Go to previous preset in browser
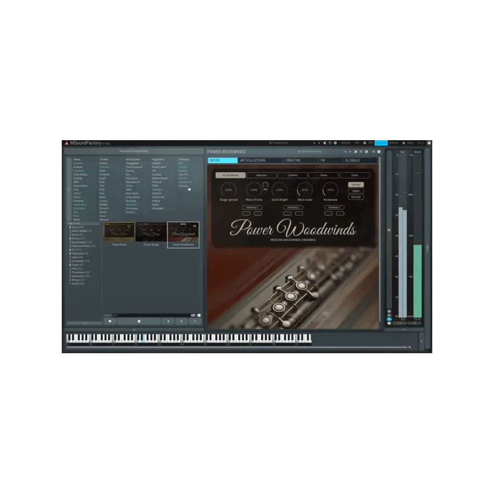 coord(168,321)
